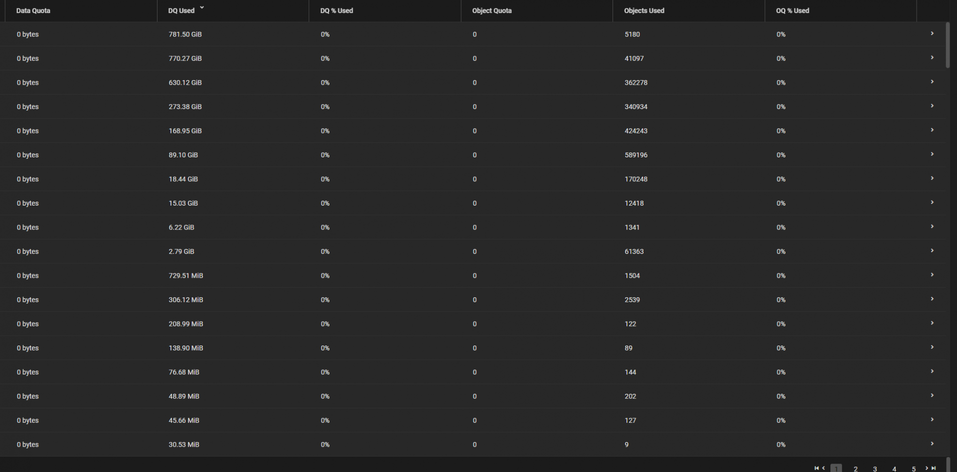The width and height of the screenshot is (957, 472).
Task: Jump to first page icon
Action: 816,468
